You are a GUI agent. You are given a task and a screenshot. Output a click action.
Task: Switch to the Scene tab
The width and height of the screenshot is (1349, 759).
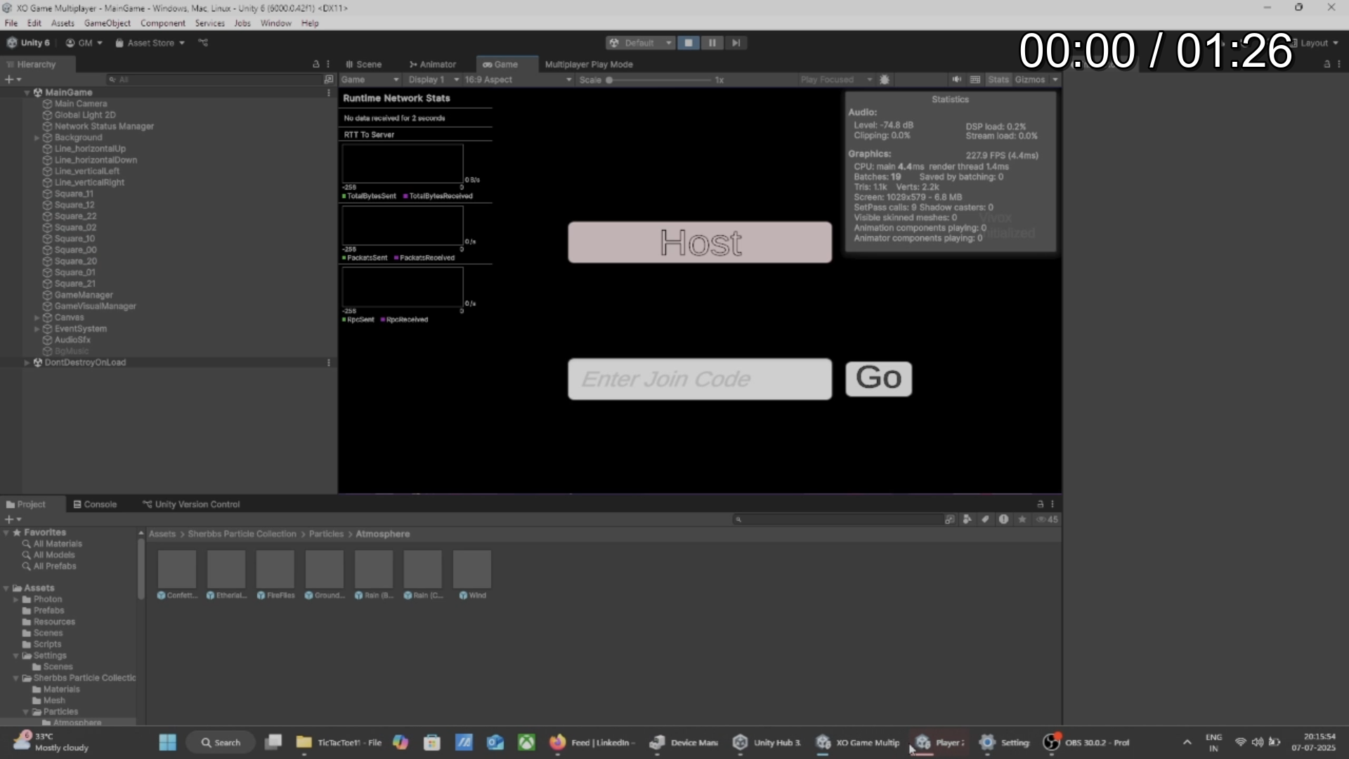point(364,64)
